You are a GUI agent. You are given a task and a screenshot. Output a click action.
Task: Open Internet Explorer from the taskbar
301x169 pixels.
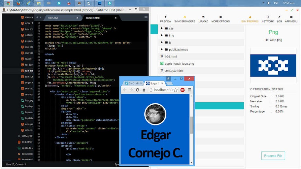click(29, 3)
